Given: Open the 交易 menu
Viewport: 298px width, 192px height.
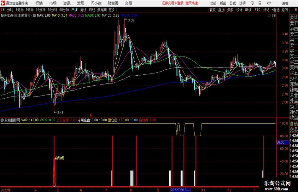Looking at the screenshot, I should [x=128, y=3].
